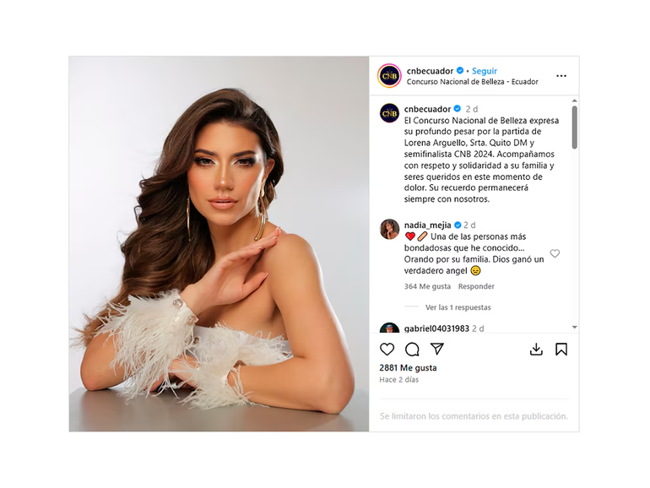Like nadia_mejia's comment heart
This screenshot has height=488, width=650.
[x=555, y=253]
